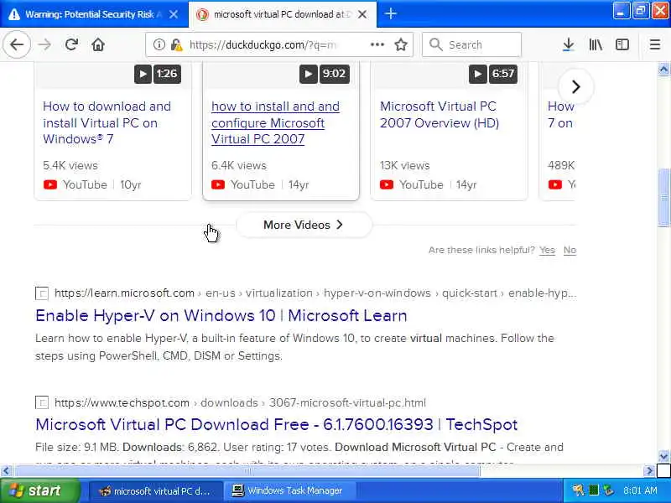
Task: Click the techspot.com favicon
Action: click(41, 403)
